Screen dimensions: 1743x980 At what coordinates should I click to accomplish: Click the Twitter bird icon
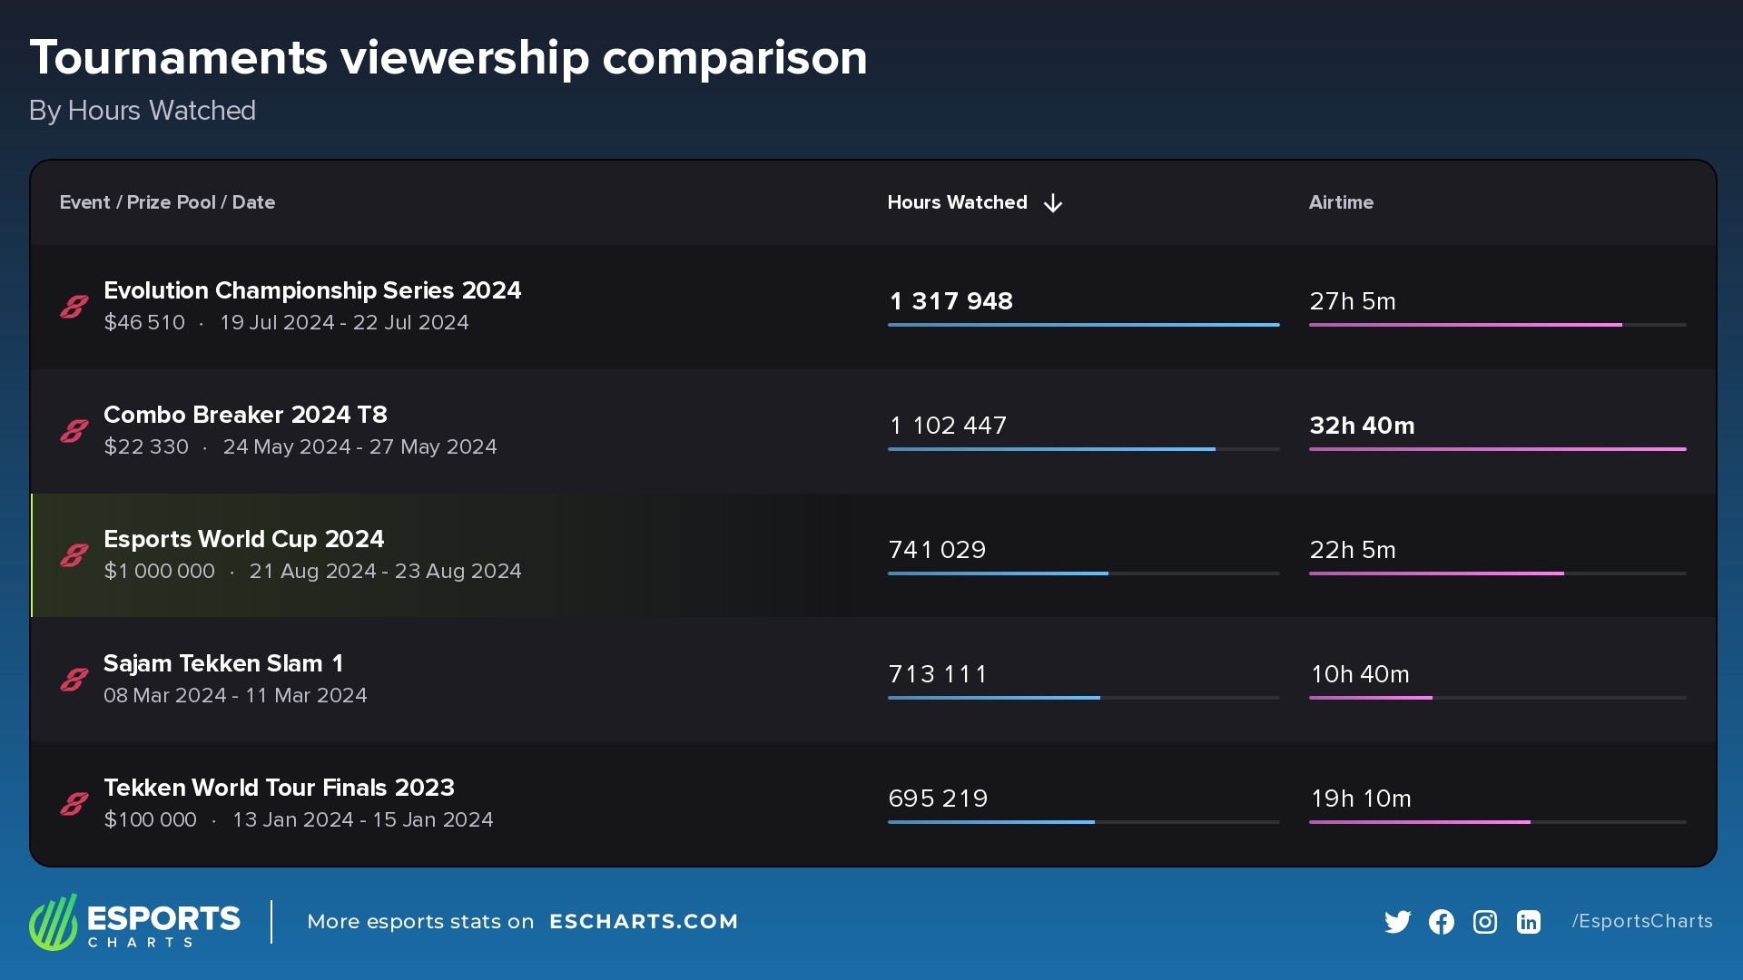[x=1397, y=922]
